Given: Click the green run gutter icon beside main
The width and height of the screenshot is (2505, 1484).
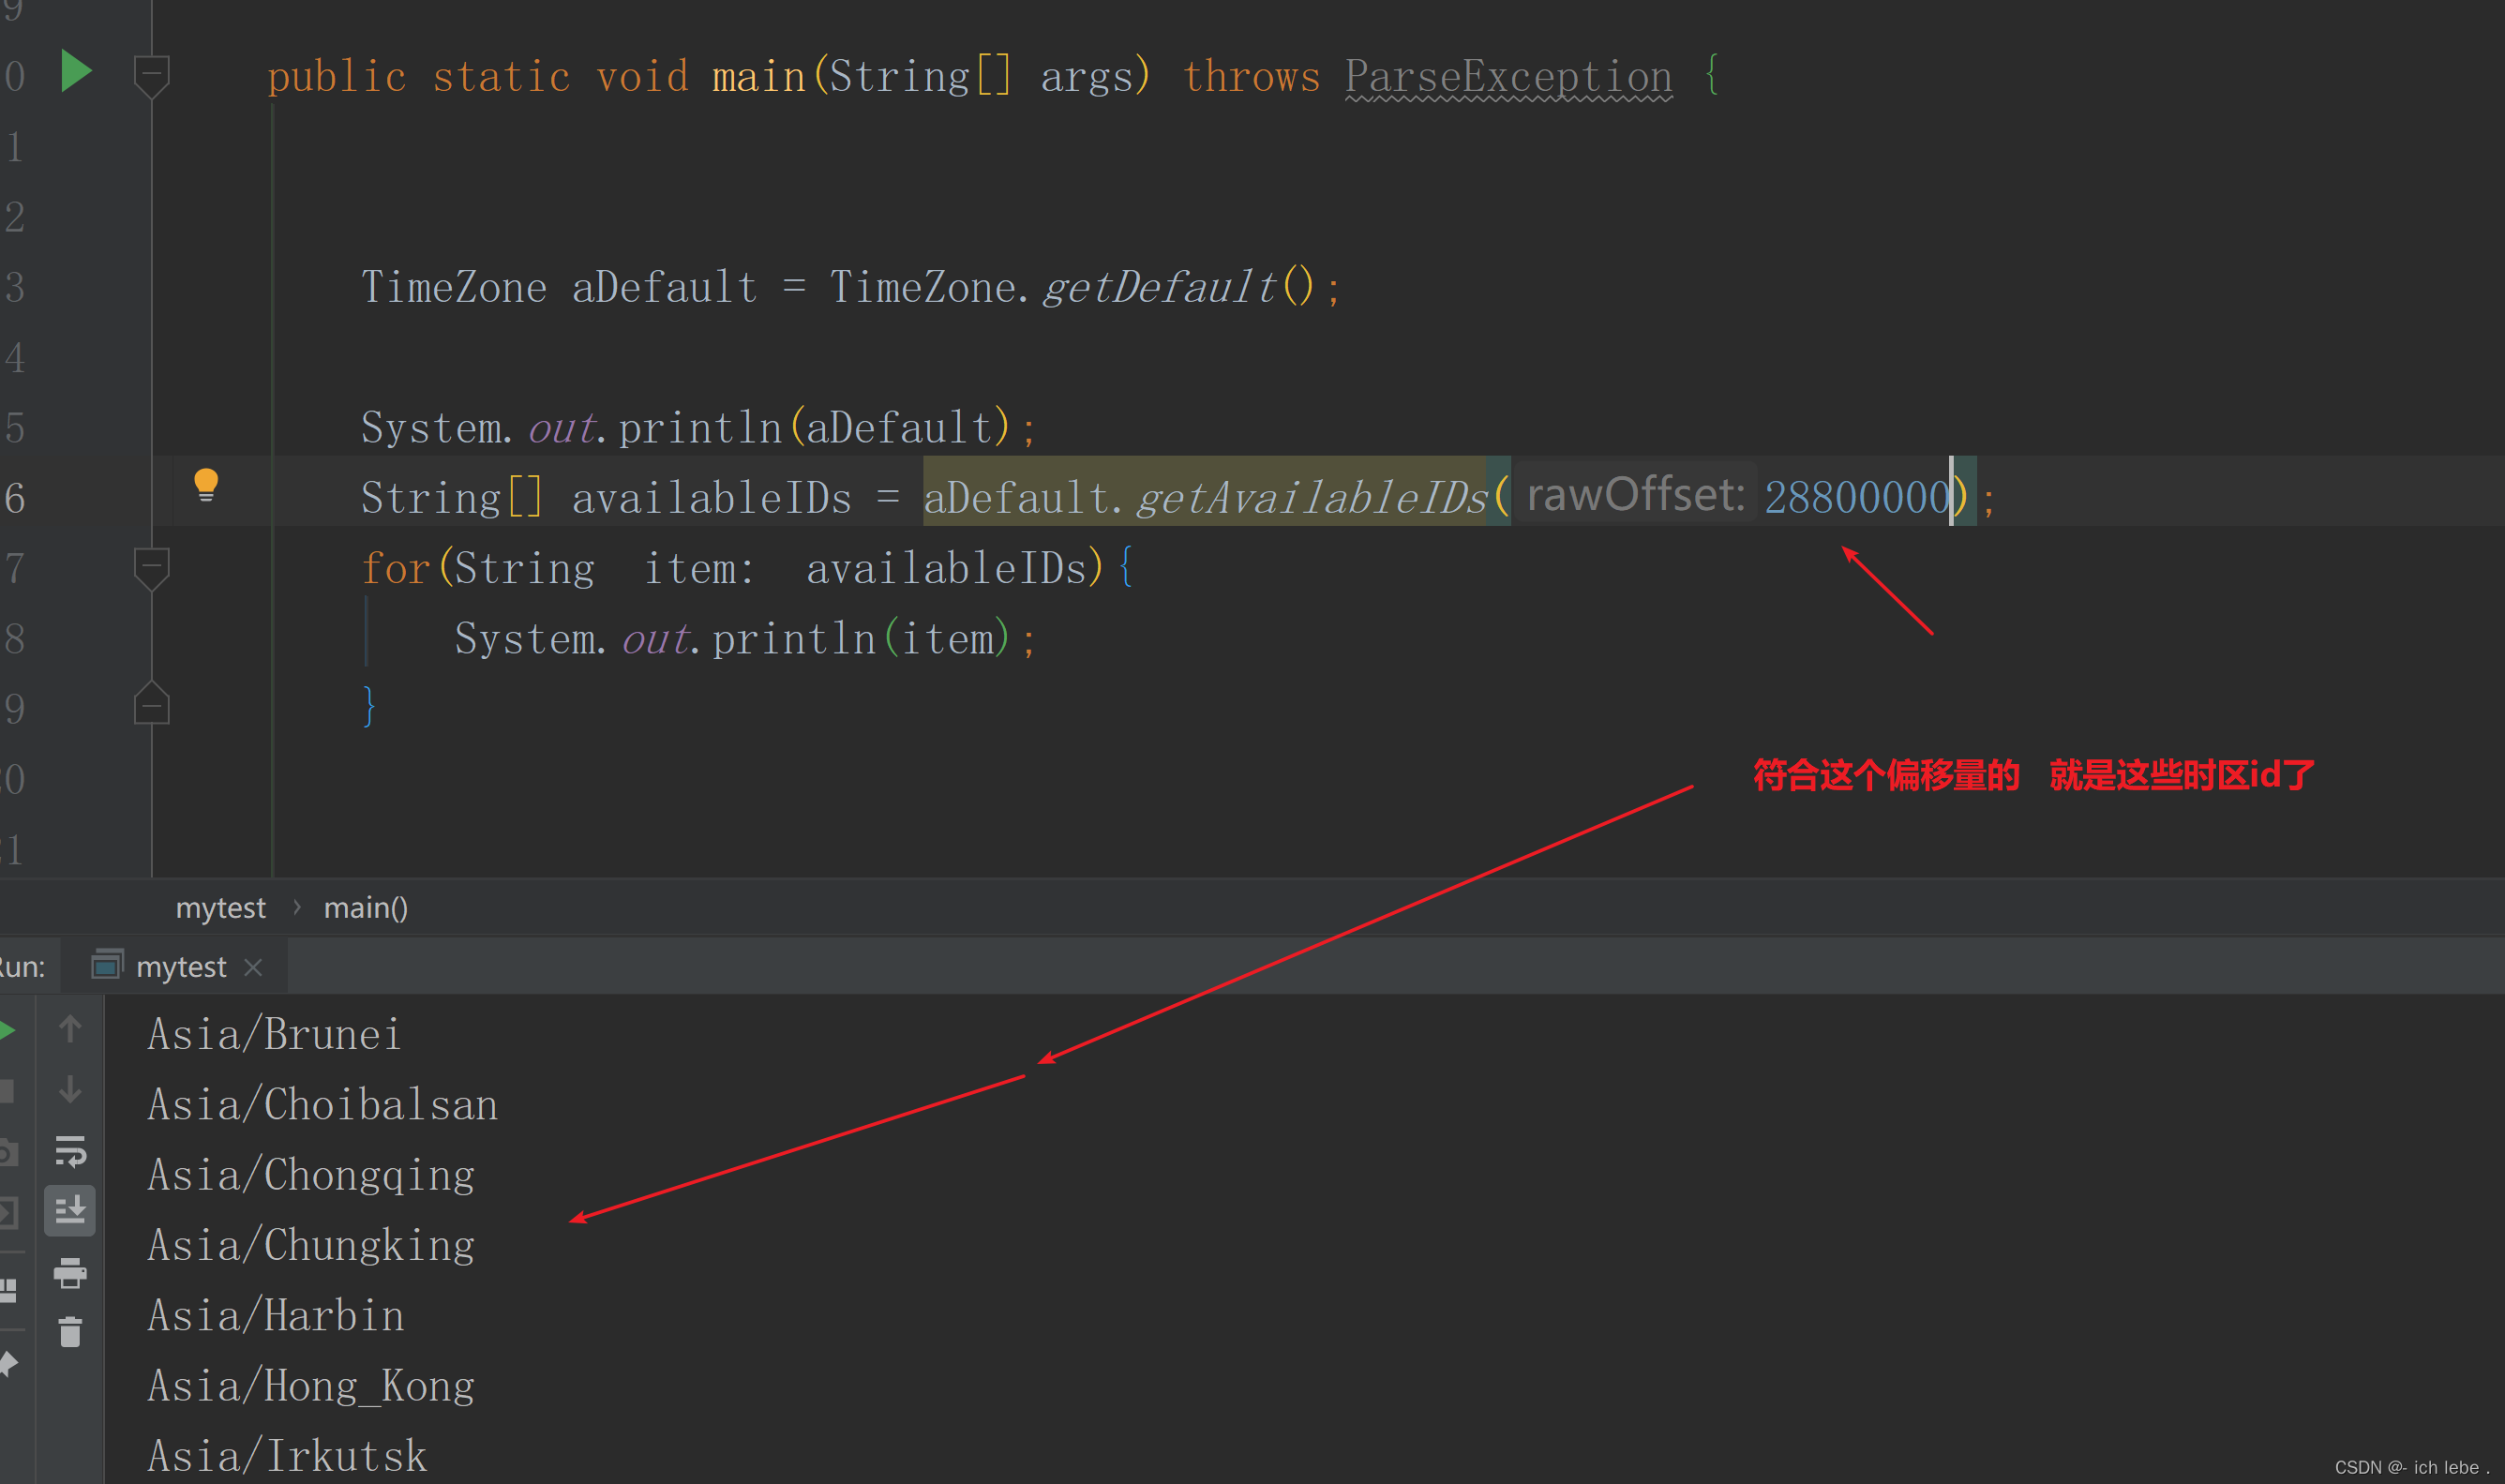Looking at the screenshot, I should pyautogui.click(x=76, y=72).
